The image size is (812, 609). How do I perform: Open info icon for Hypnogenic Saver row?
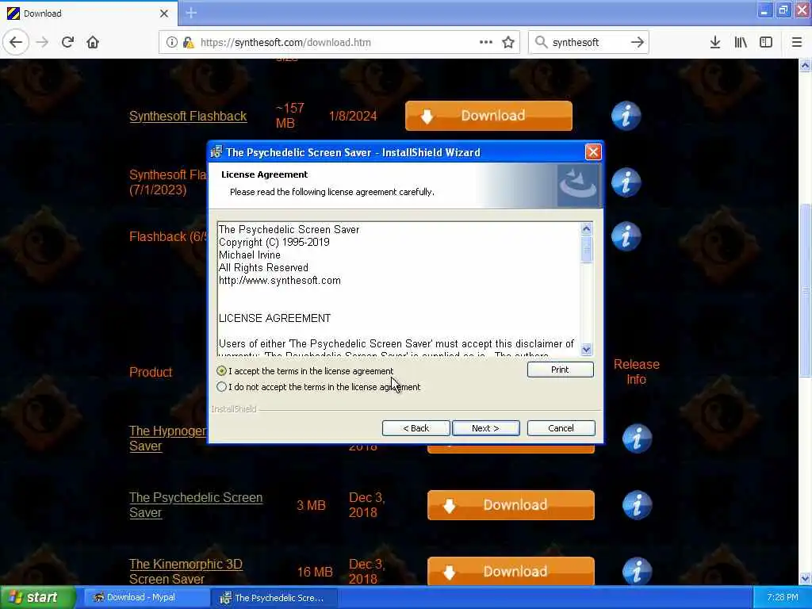(637, 439)
